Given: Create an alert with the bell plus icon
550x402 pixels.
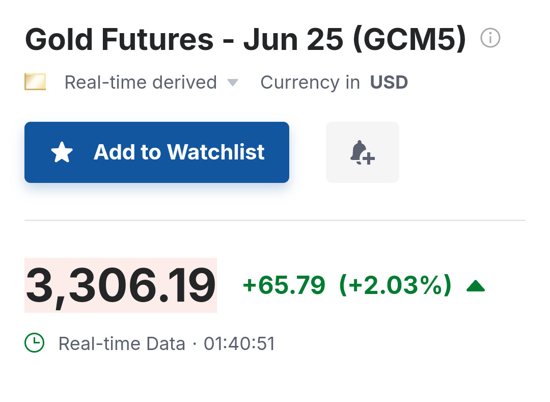Looking at the screenshot, I should click(362, 152).
